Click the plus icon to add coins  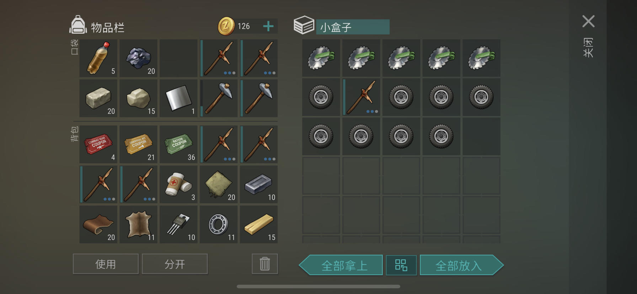click(268, 26)
